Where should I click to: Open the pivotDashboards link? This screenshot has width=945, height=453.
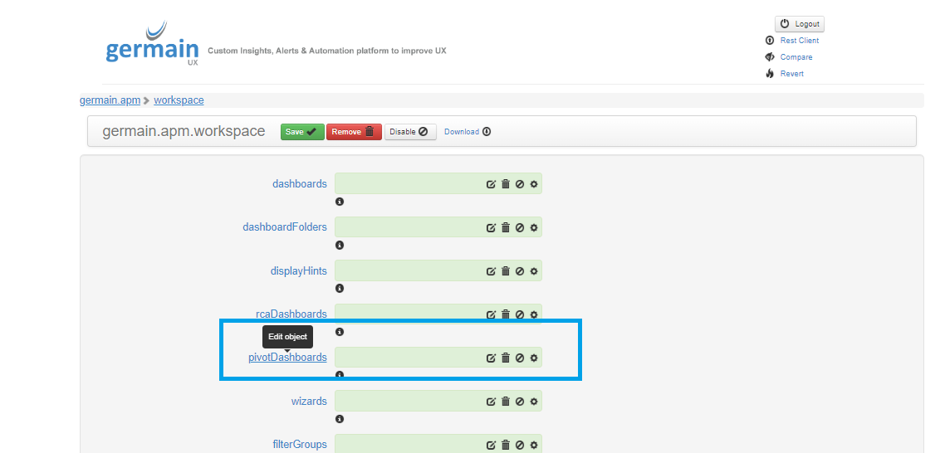coord(287,358)
